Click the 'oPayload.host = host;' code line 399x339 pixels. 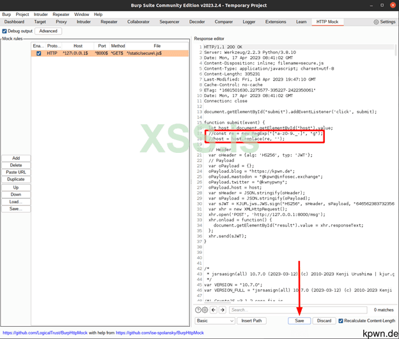[x=235, y=187]
